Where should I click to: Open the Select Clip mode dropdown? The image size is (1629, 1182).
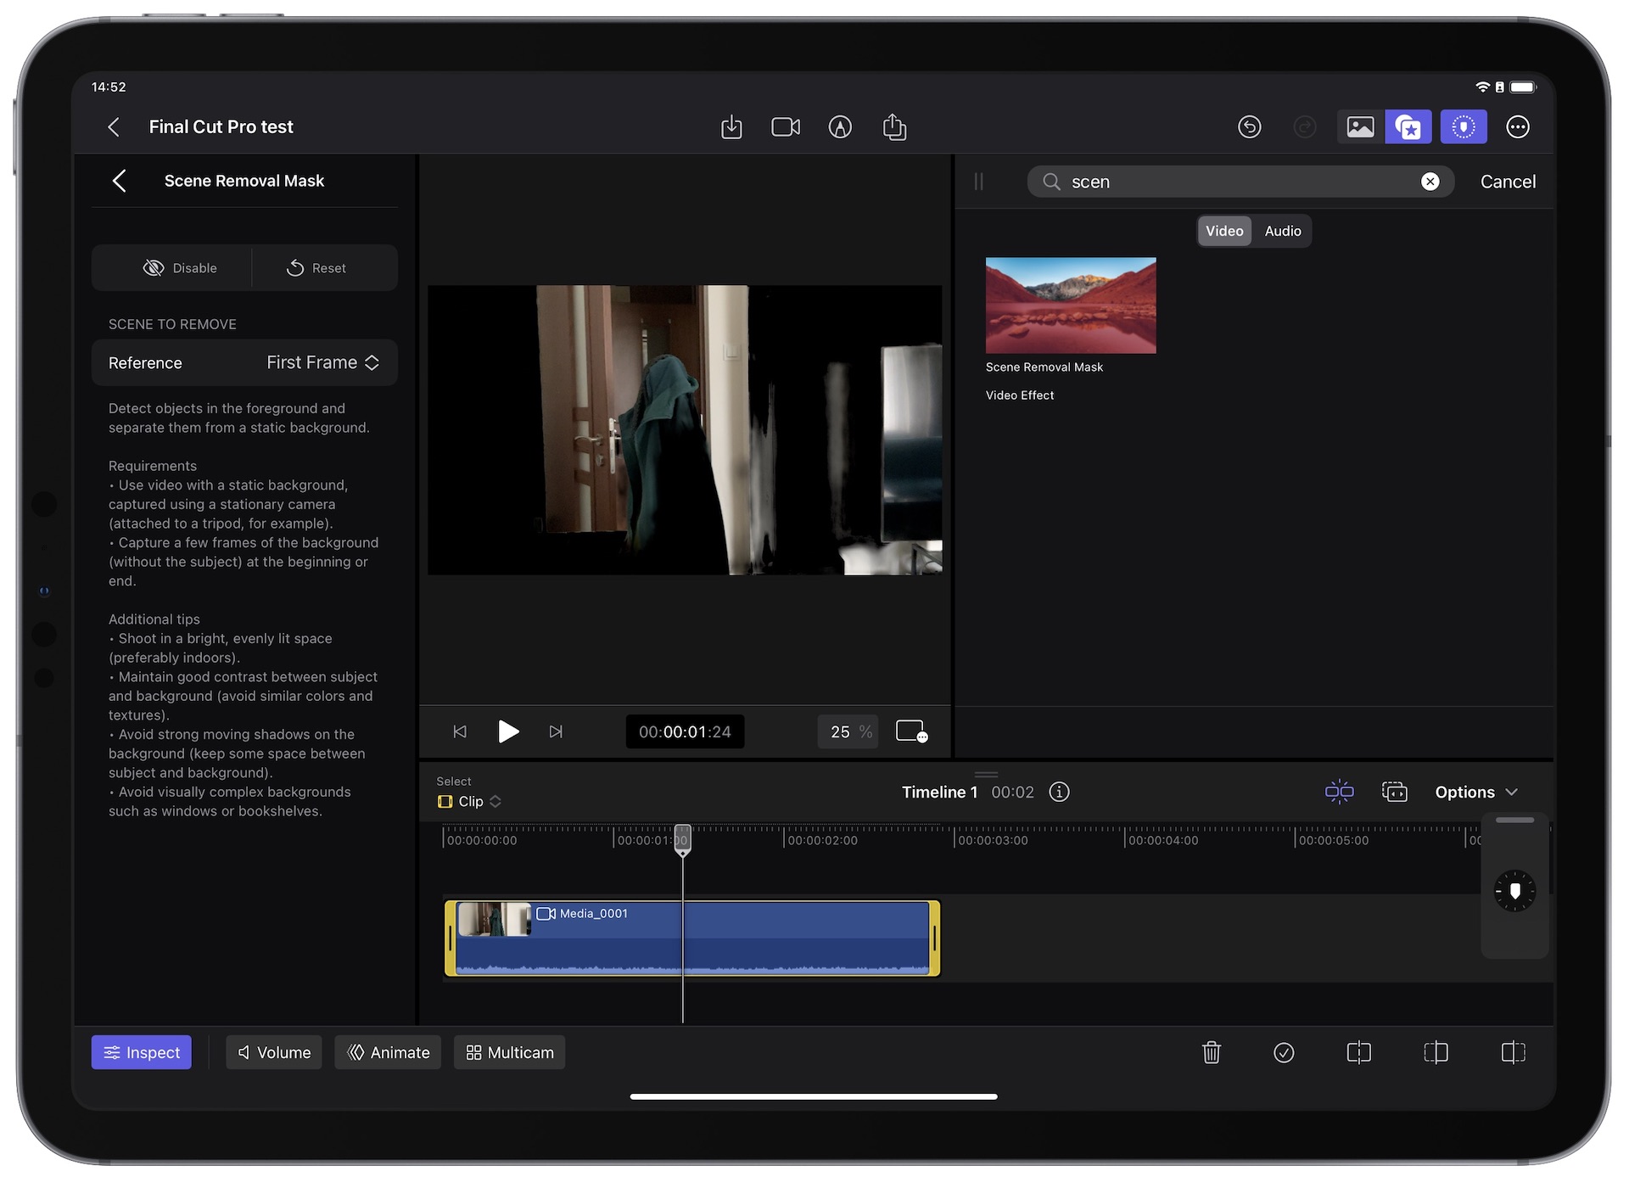pyautogui.click(x=469, y=802)
